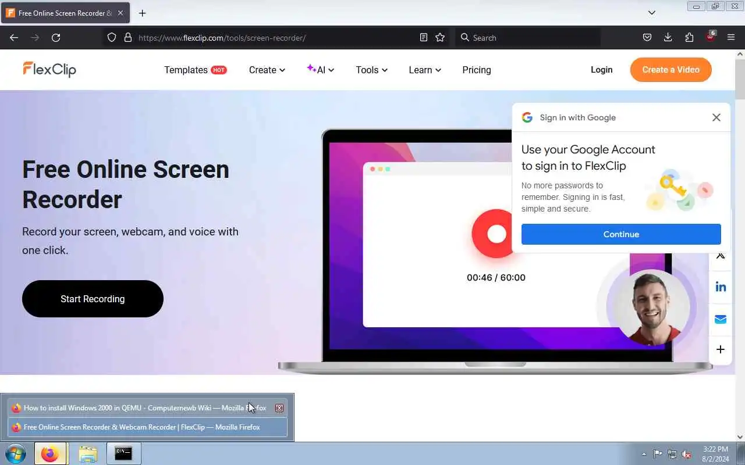Click the webcam man thumbnail
This screenshot has width=745, height=465.
[x=651, y=307]
